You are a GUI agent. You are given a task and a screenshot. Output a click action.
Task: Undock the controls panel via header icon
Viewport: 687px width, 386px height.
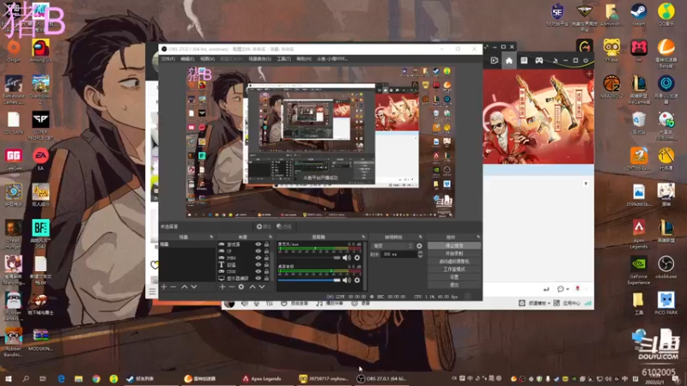coord(478,237)
